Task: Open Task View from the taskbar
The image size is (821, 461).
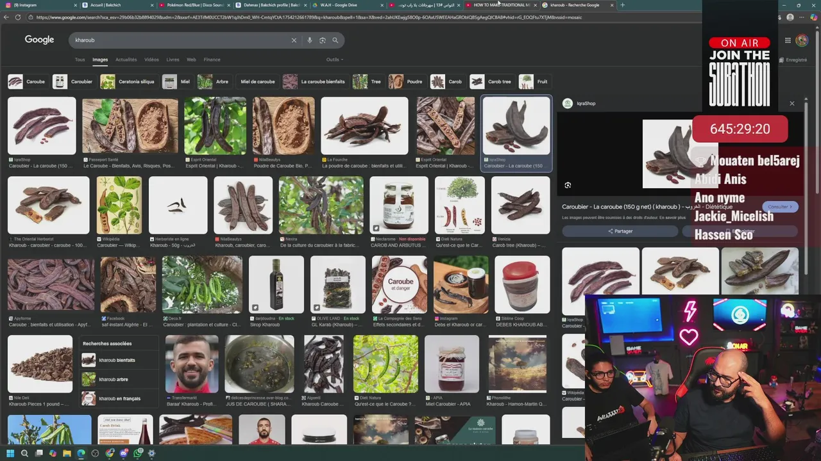Action: tap(38, 453)
